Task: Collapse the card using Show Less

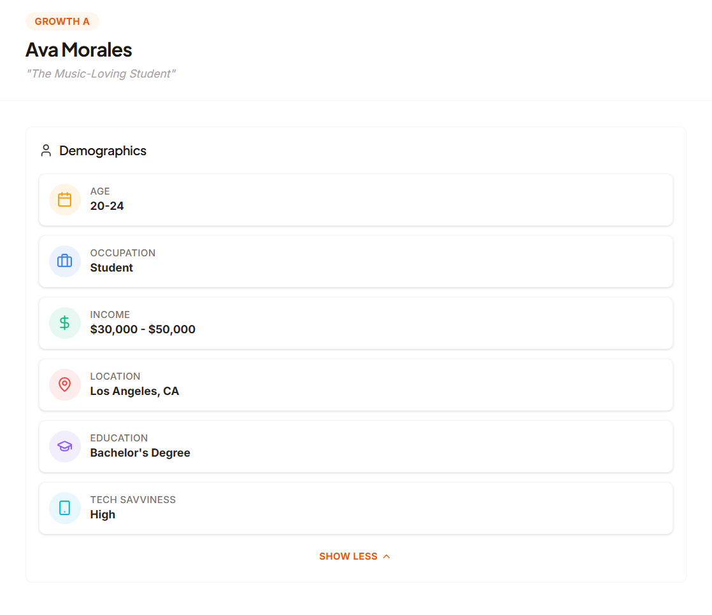Action: click(x=355, y=555)
